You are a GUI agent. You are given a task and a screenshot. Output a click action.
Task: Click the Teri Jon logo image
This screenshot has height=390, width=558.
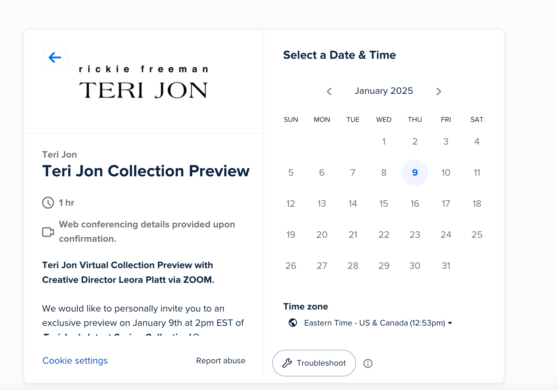(144, 82)
